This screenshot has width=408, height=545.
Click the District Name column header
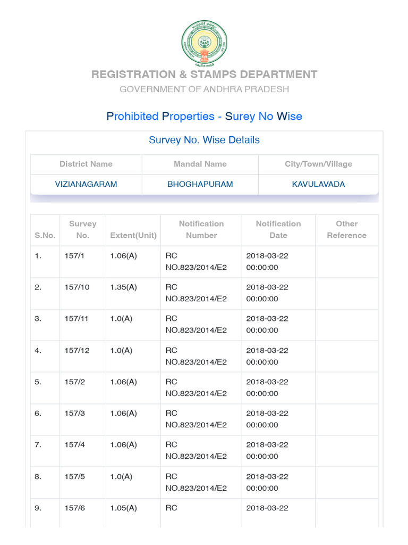[x=86, y=164]
